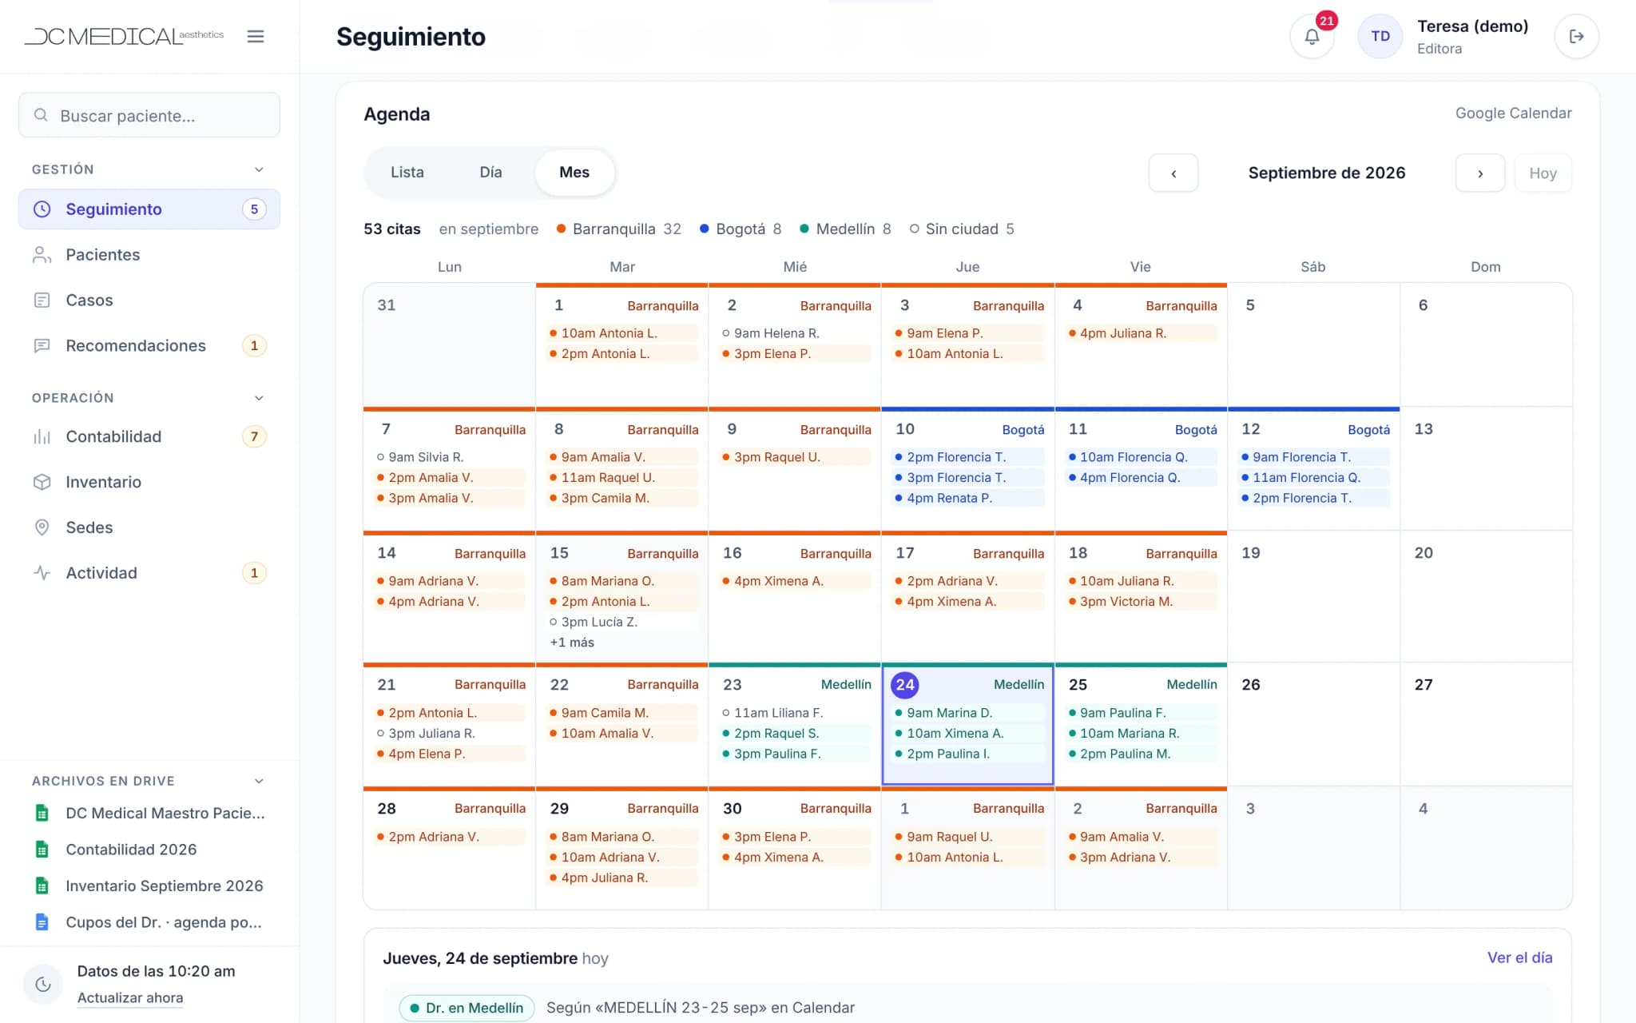1636x1023 pixels.
Task: Go to next month arrow
Action: point(1480,173)
